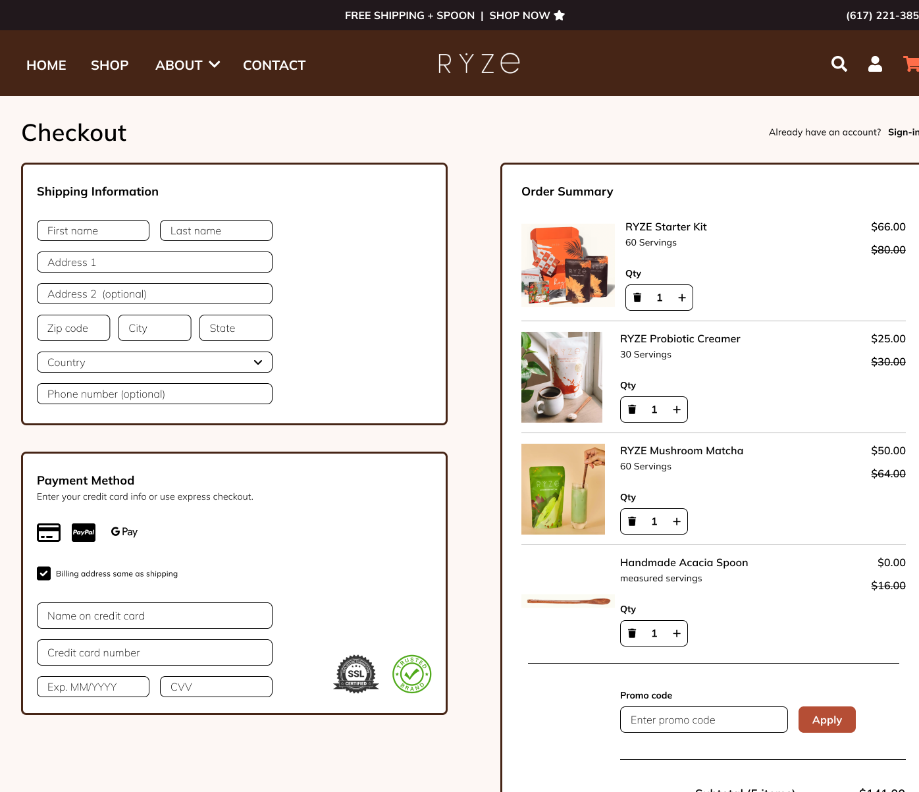Click the Handmade Acacia Spoon image
This screenshot has height=792, width=919.
point(568,601)
